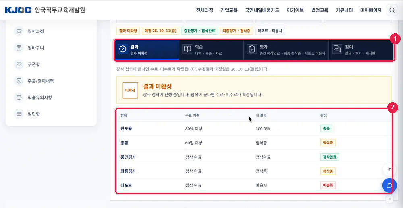403x208 pixels.
Task: Switch to the 학습 tab
Action: pos(211,50)
